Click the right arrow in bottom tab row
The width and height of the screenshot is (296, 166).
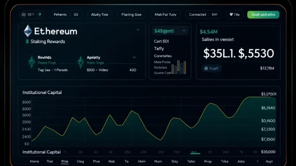click(x=257, y=161)
